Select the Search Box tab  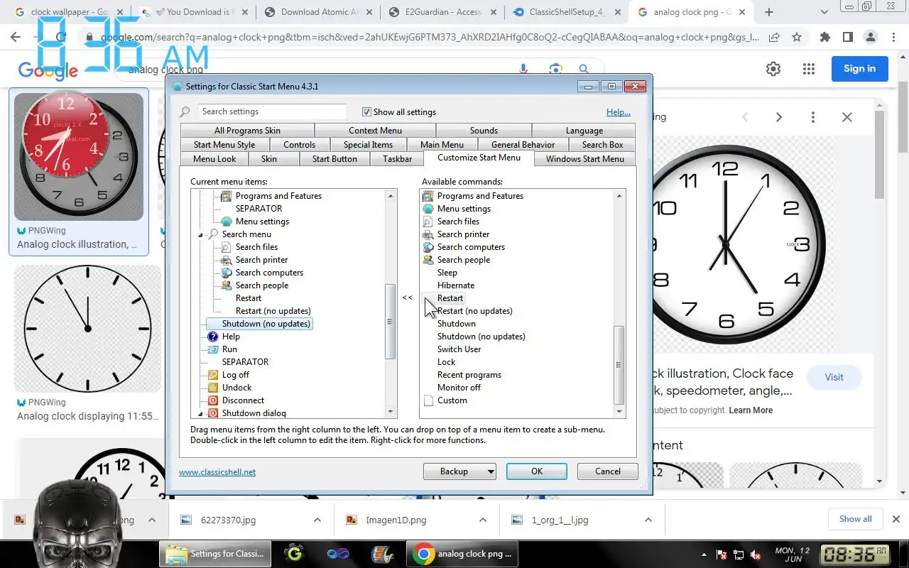pyautogui.click(x=602, y=145)
